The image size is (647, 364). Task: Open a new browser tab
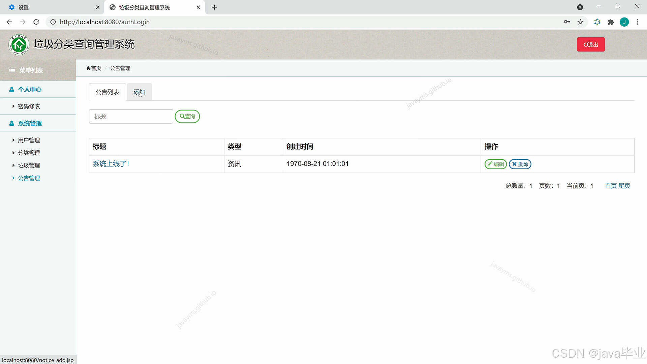[x=214, y=7]
